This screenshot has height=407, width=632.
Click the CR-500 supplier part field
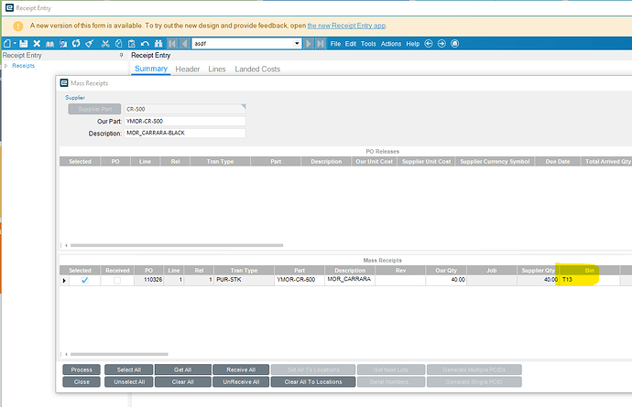(185, 109)
